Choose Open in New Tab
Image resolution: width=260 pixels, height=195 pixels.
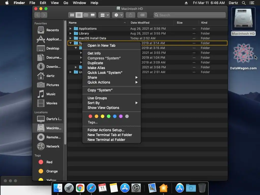(112, 45)
